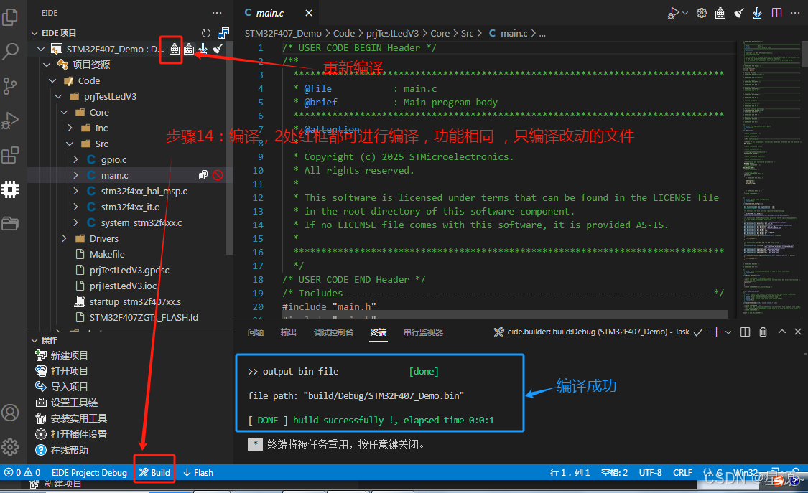Switch to the 问题 panel tab
The image size is (808, 493).
256,332
